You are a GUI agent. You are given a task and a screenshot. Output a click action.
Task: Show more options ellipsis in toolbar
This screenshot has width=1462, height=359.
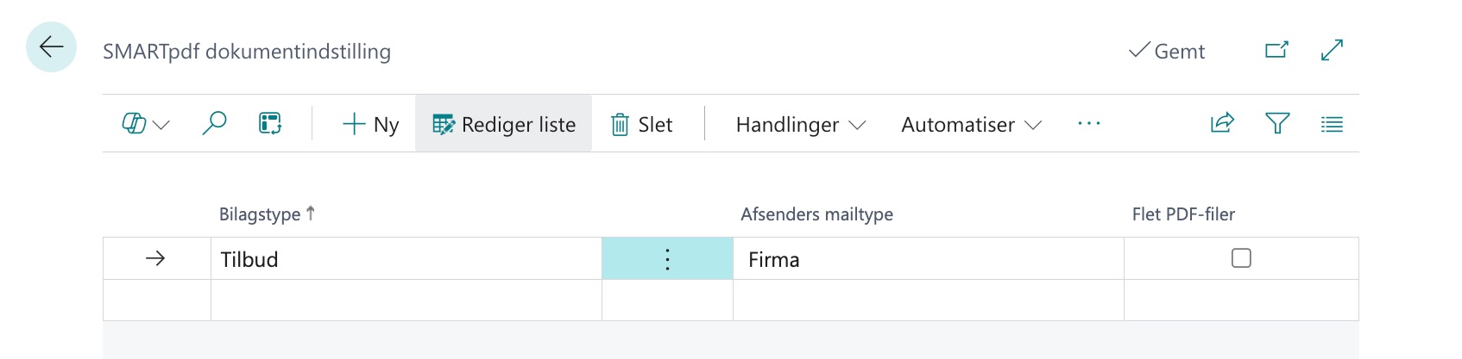click(x=1089, y=124)
